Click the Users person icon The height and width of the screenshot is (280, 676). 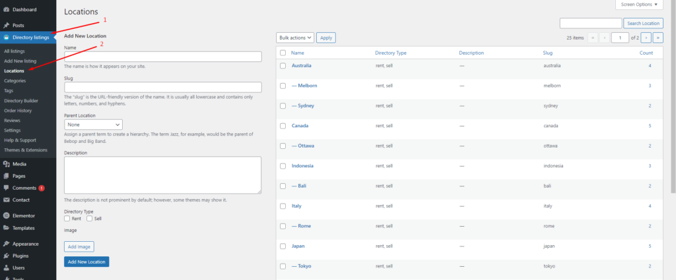pos(7,268)
